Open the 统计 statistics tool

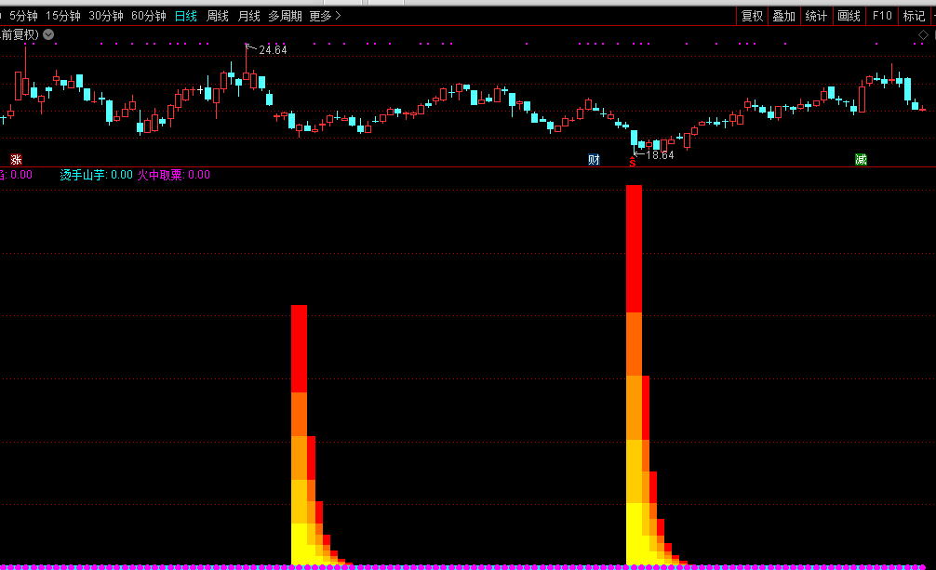pos(816,16)
